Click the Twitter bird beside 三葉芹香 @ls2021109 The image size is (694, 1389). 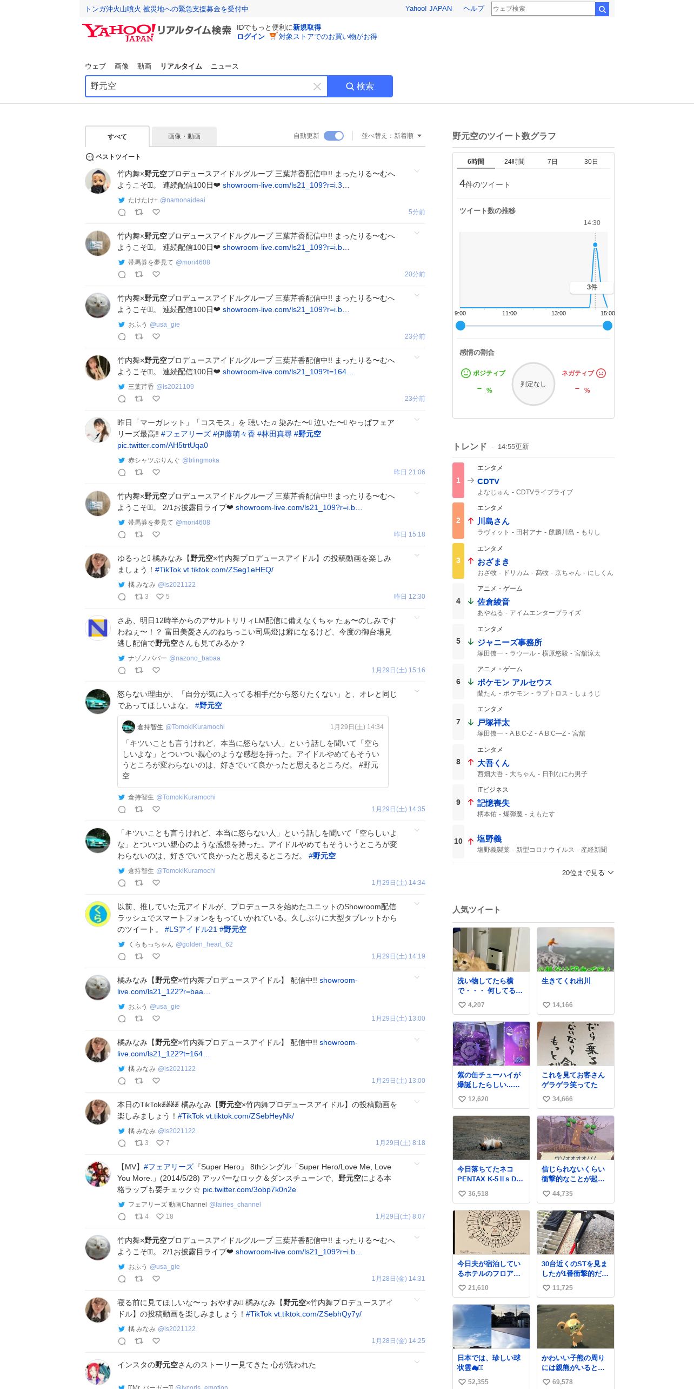coord(122,387)
